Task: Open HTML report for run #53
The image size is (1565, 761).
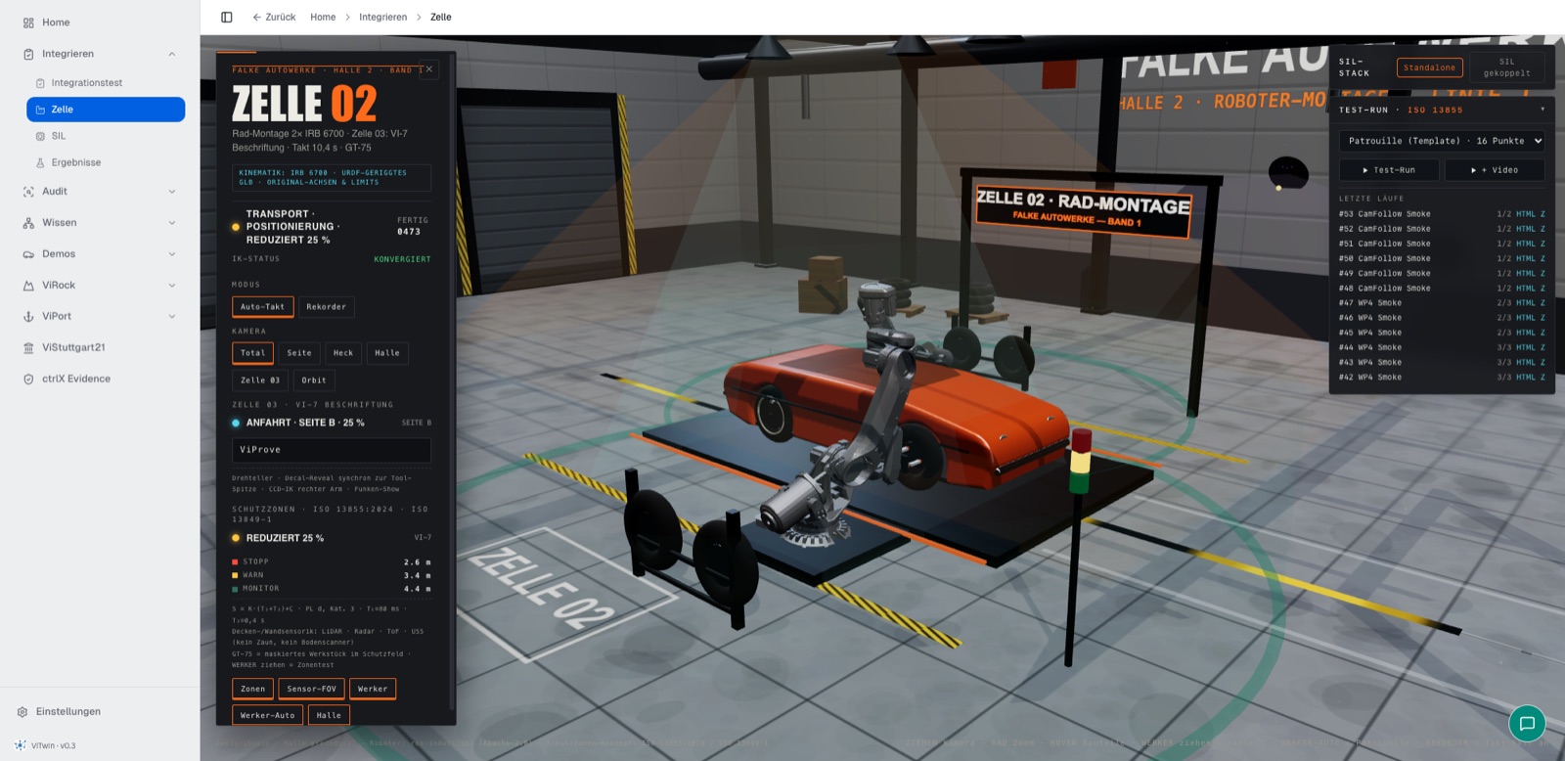Action: point(1526,214)
